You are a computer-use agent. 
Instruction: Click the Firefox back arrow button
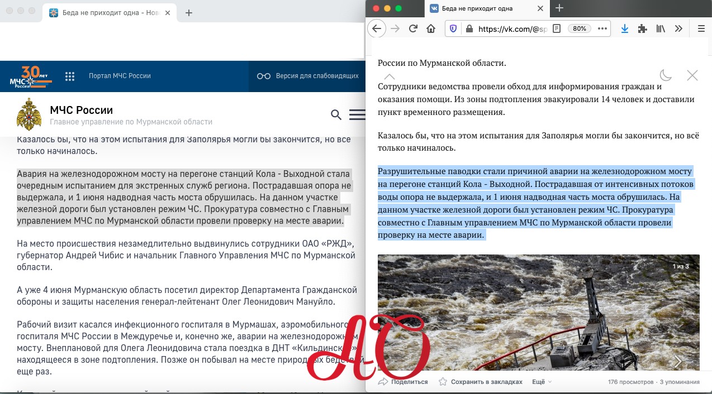[377, 28]
